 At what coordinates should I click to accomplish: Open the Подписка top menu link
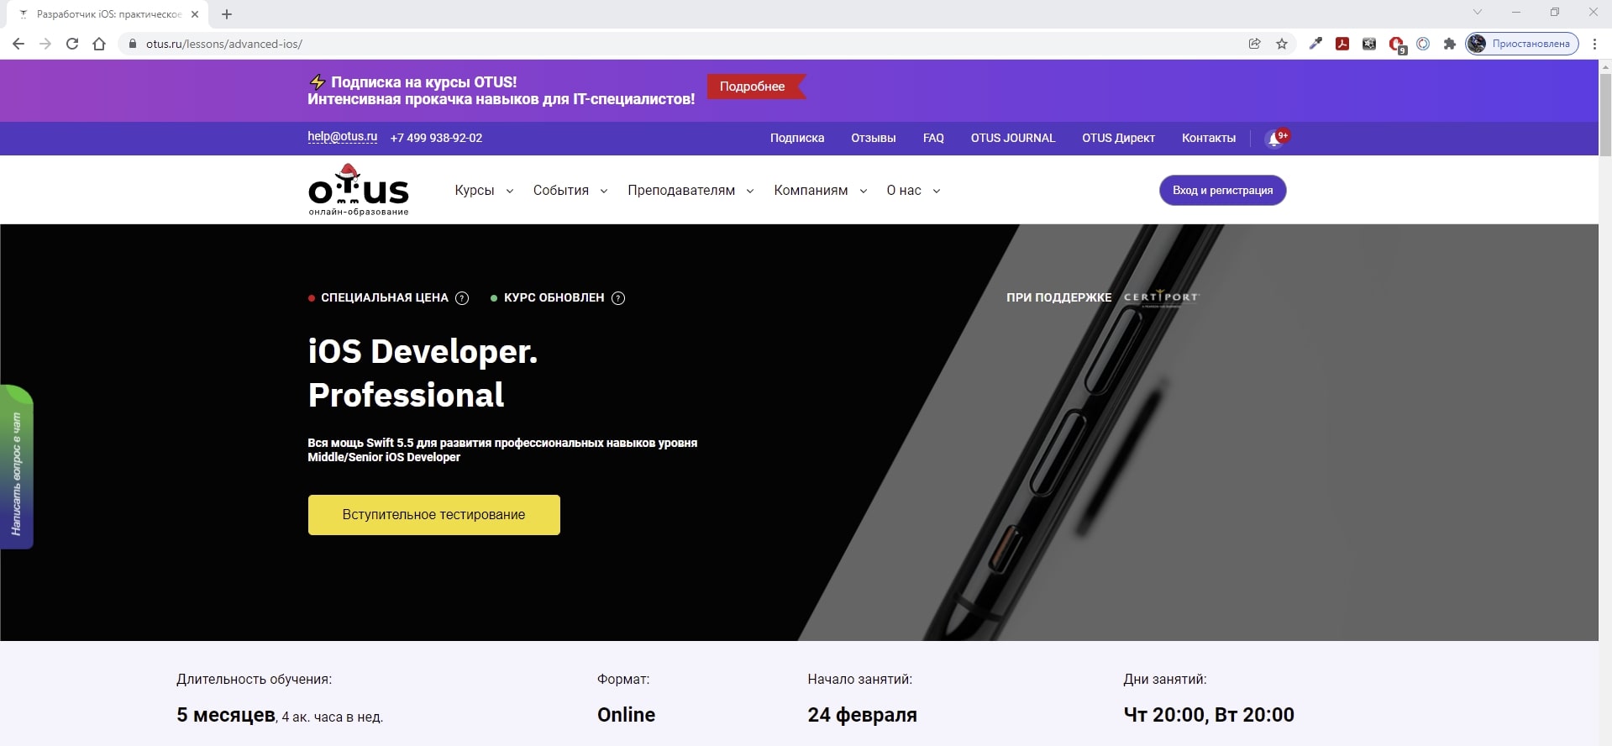[797, 138]
